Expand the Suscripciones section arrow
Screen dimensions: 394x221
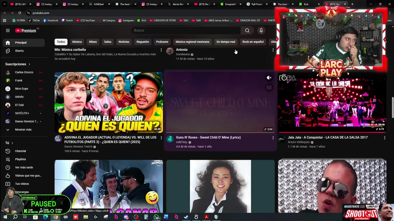point(29,64)
